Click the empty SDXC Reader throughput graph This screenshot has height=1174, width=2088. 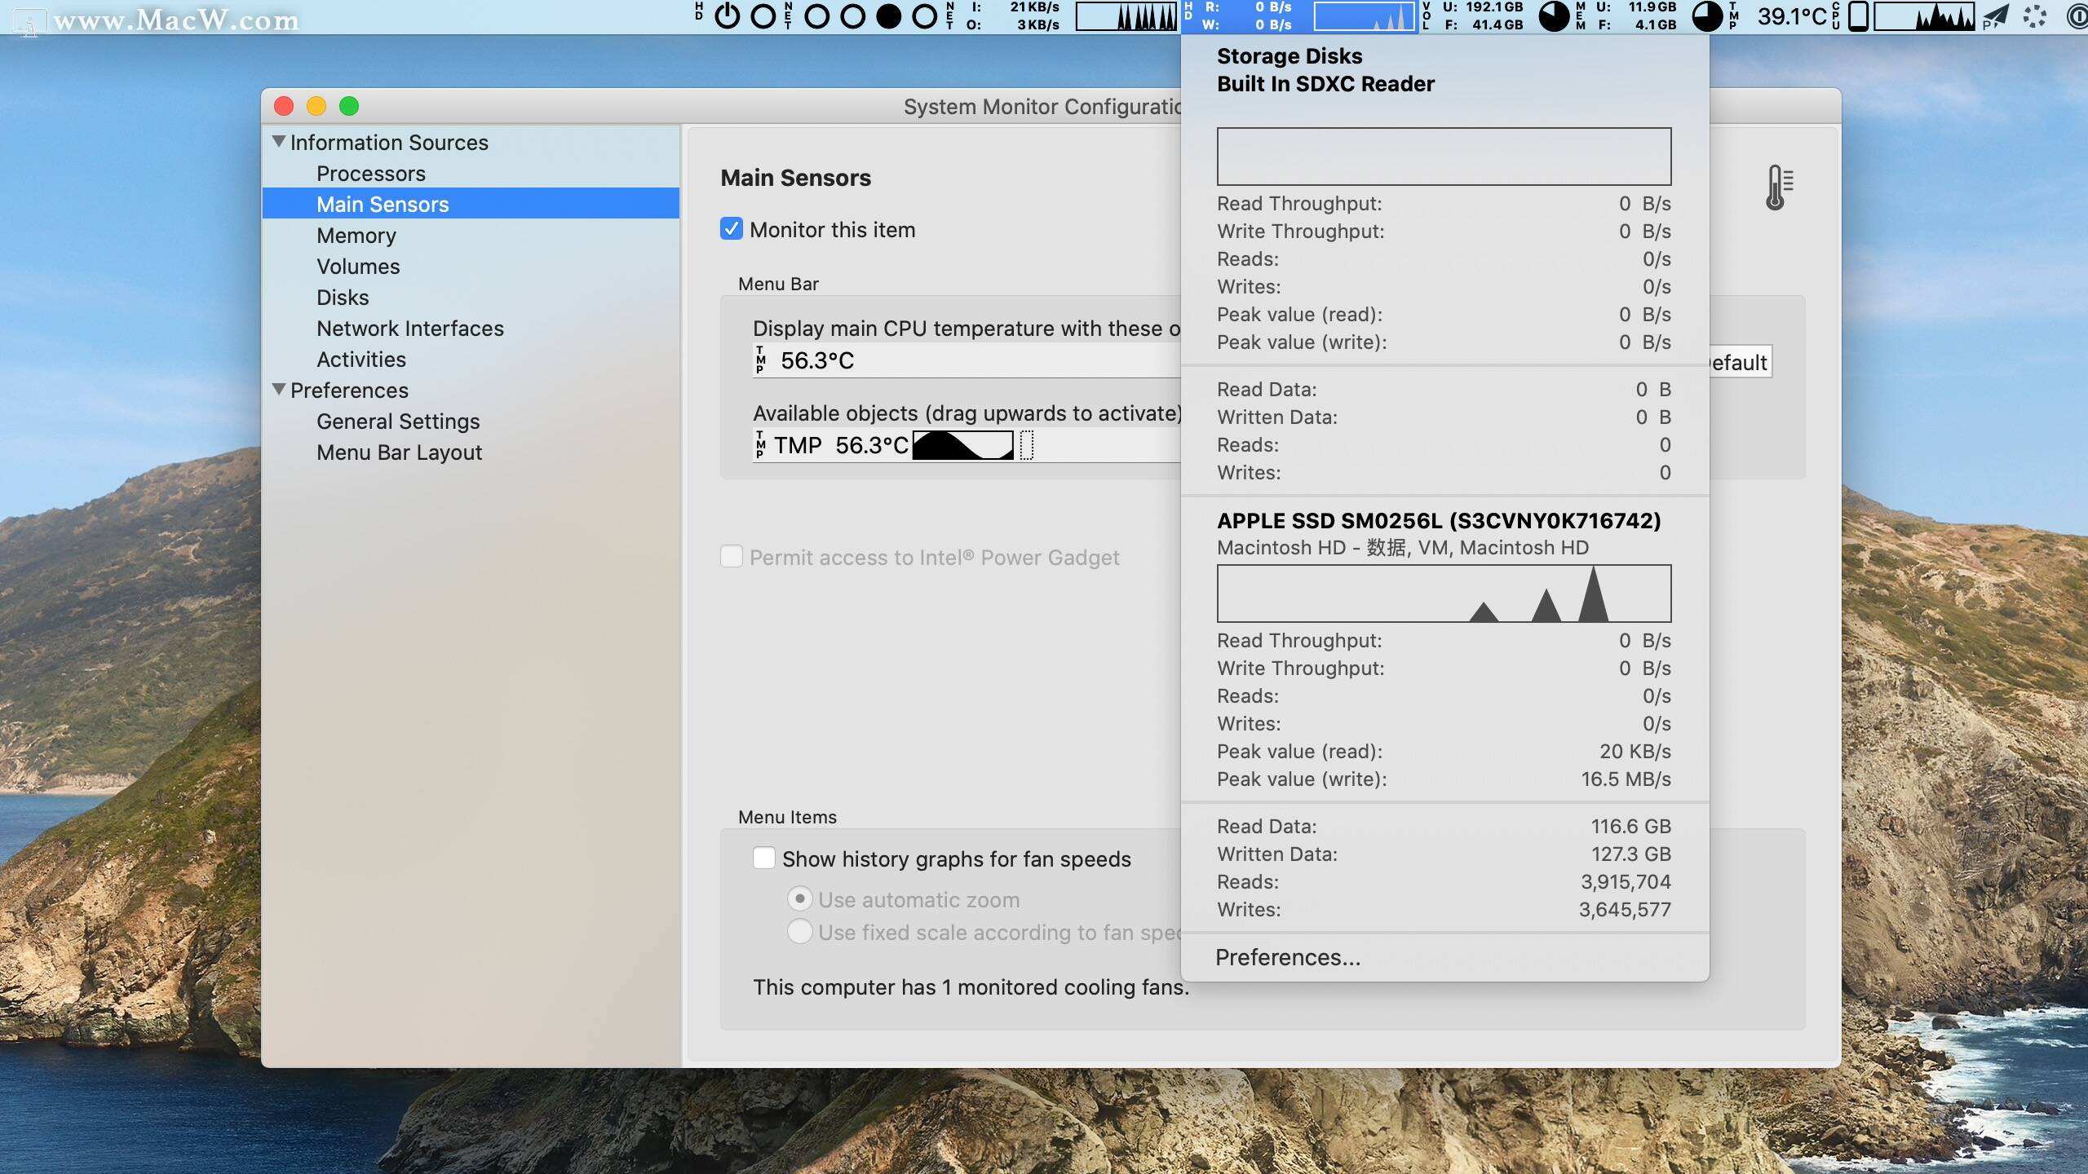[1444, 157]
